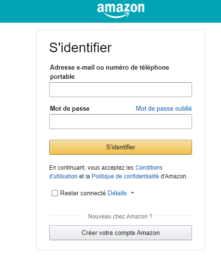Click Créer votre compte Amazon button
The height and width of the screenshot is (262, 221).
(x=121, y=233)
